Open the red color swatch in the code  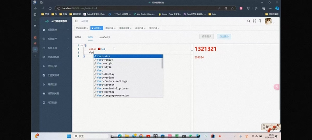99,49
